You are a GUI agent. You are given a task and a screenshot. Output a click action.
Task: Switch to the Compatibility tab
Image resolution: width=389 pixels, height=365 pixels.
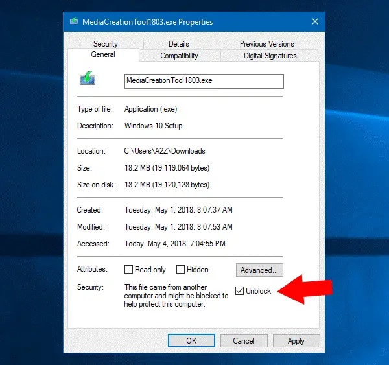pyautogui.click(x=179, y=56)
